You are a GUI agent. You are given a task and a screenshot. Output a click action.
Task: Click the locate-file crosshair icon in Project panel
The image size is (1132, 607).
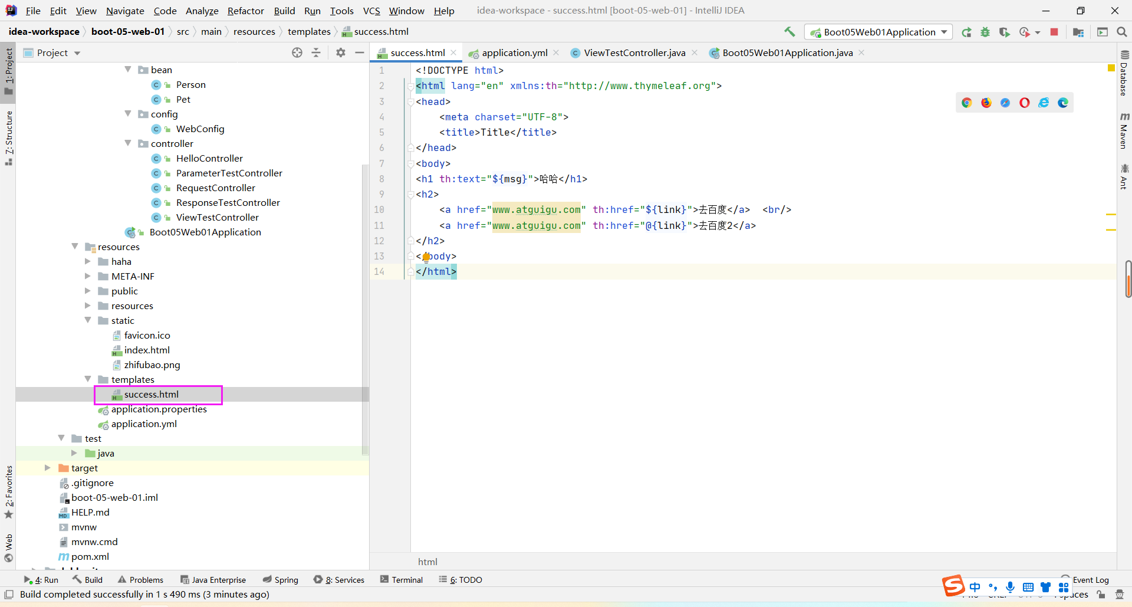click(297, 53)
